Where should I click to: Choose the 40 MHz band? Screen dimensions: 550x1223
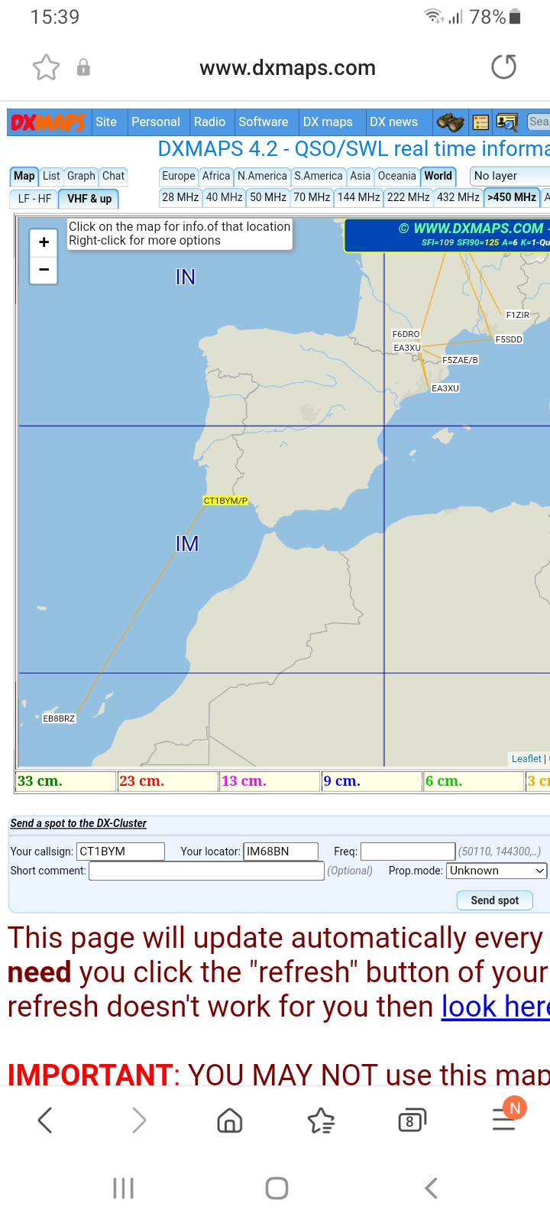pyautogui.click(x=224, y=197)
